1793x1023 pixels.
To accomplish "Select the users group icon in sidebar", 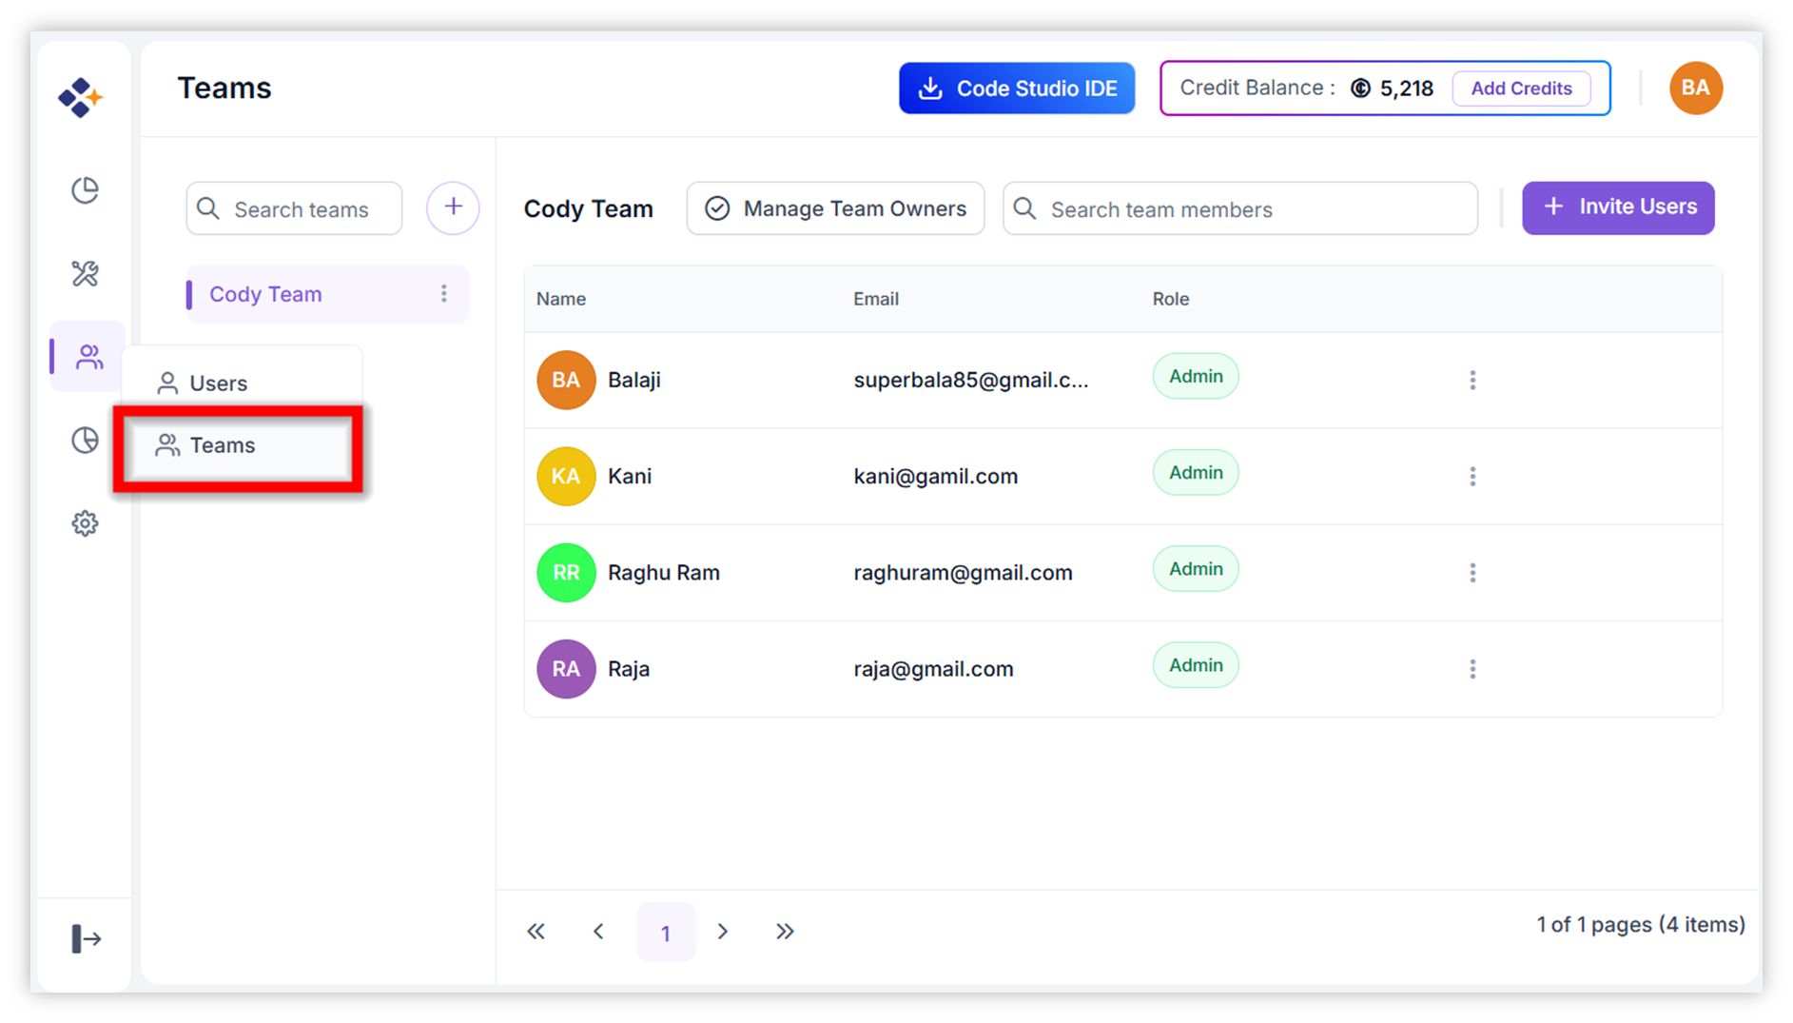I will tap(88, 357).
